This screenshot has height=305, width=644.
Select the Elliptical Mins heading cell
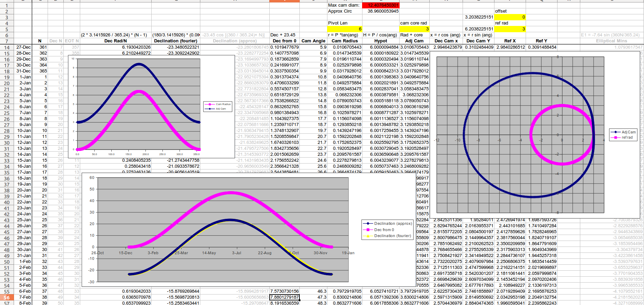click(611, 41)
